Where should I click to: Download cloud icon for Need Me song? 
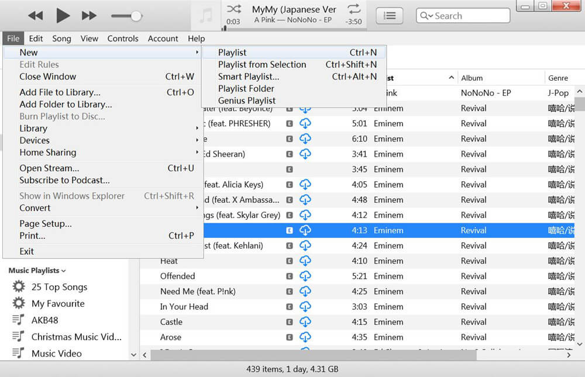pyautogui.click(x=305, y=291)
